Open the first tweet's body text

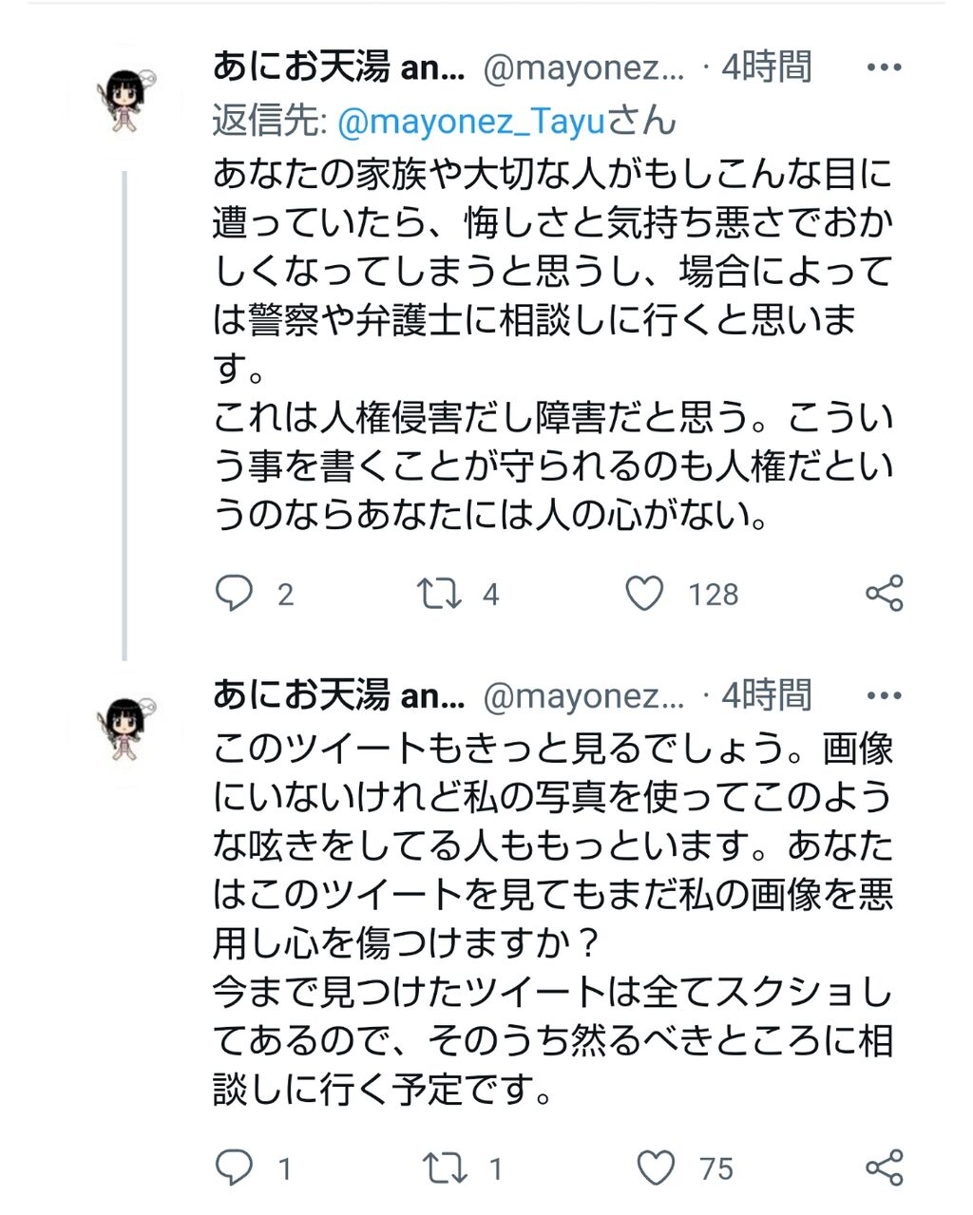pyautogui.click(x=551, y=342)
